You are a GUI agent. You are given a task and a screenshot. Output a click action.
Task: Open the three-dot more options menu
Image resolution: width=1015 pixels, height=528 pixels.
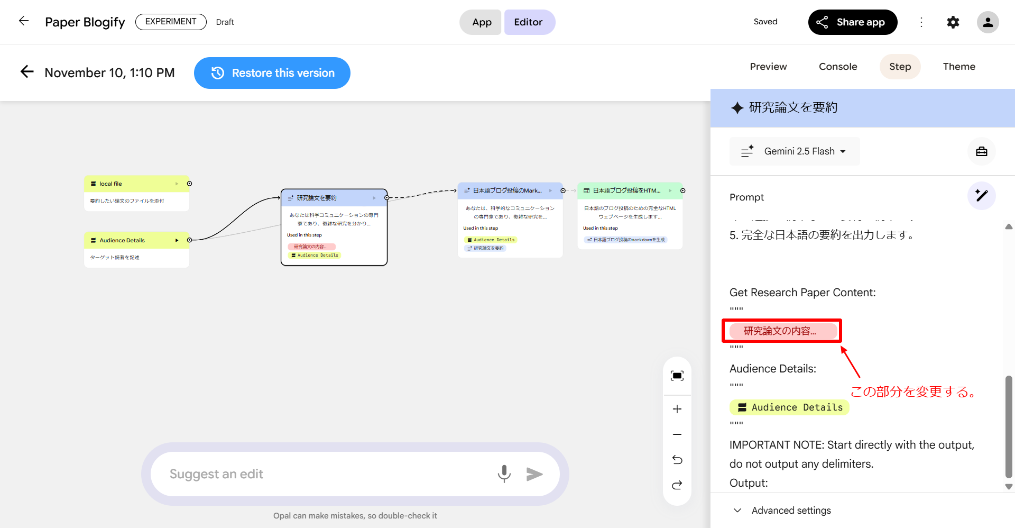pos(921,22)
